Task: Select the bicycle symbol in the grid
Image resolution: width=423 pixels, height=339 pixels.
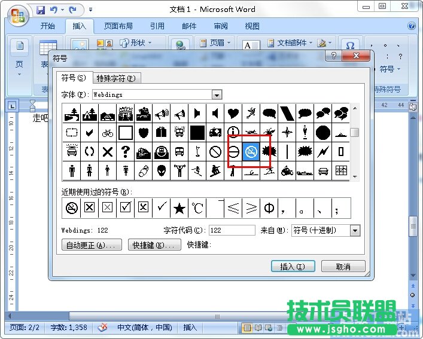Action: tap(108, 133)
